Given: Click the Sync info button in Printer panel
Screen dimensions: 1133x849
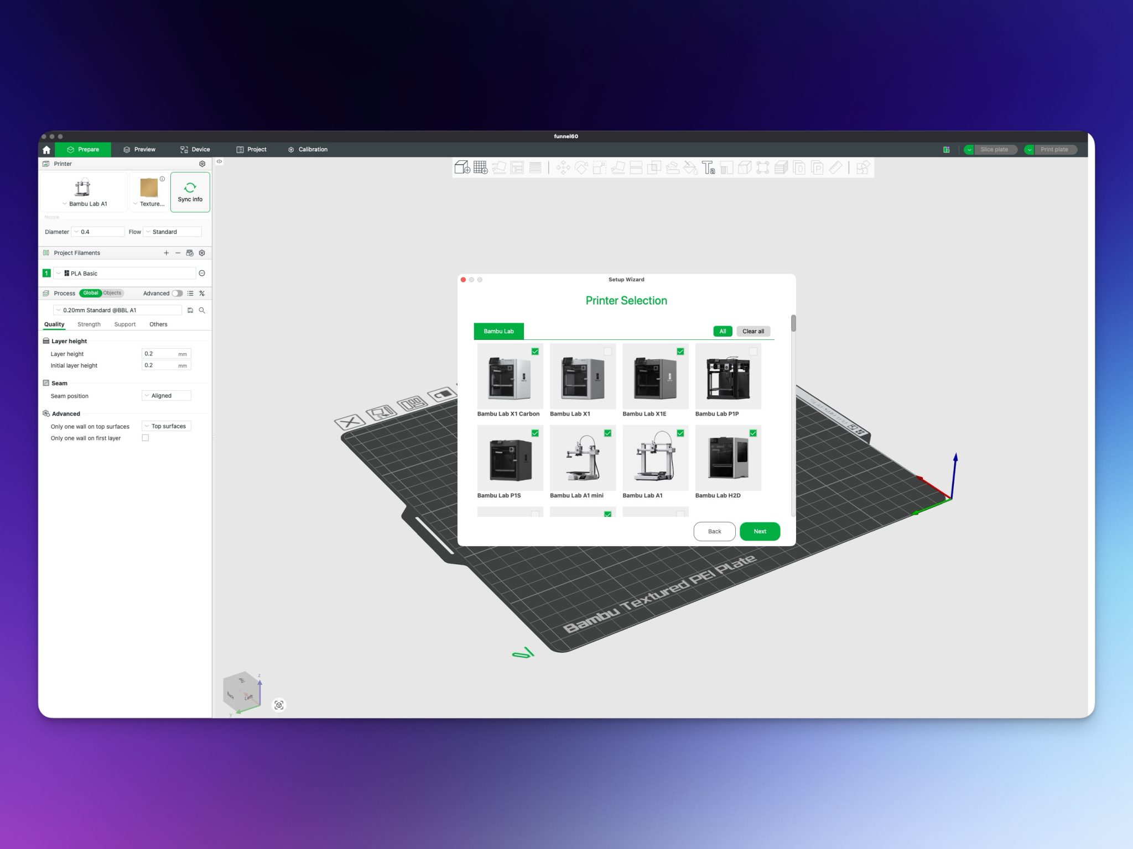Looking at the screenshot, I should pos(190,192).
